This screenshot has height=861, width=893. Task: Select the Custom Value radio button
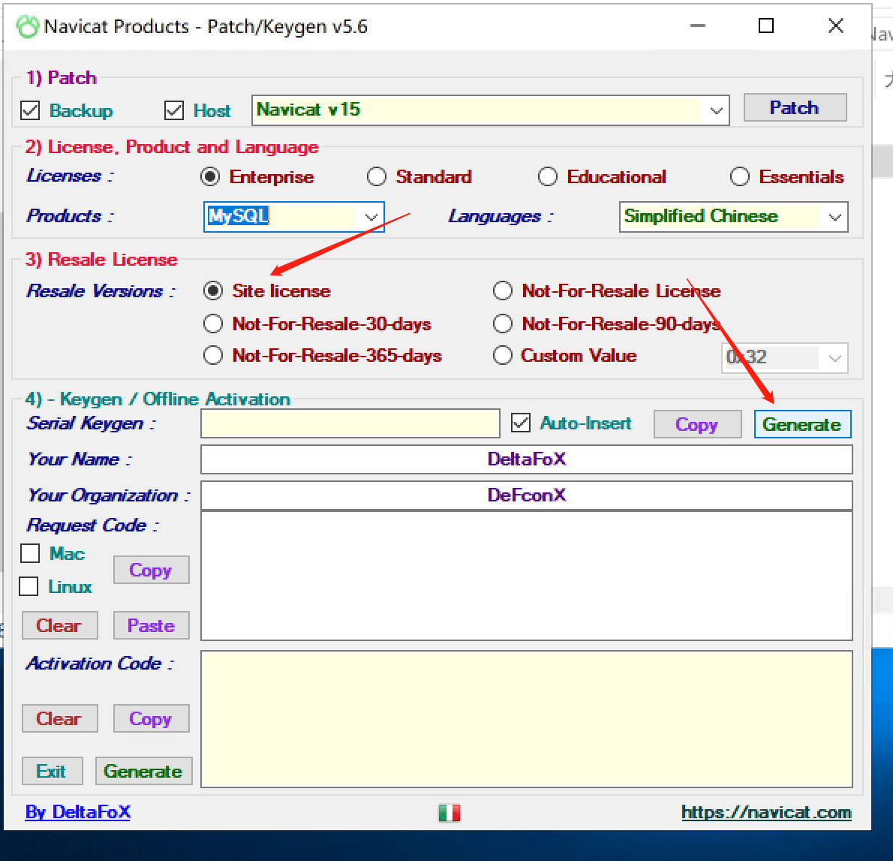pos(502,356)
